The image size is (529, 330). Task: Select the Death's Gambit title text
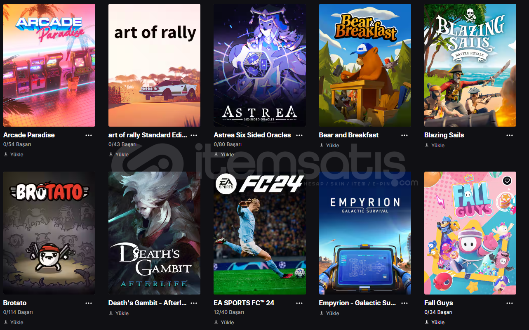click(148, 303)
